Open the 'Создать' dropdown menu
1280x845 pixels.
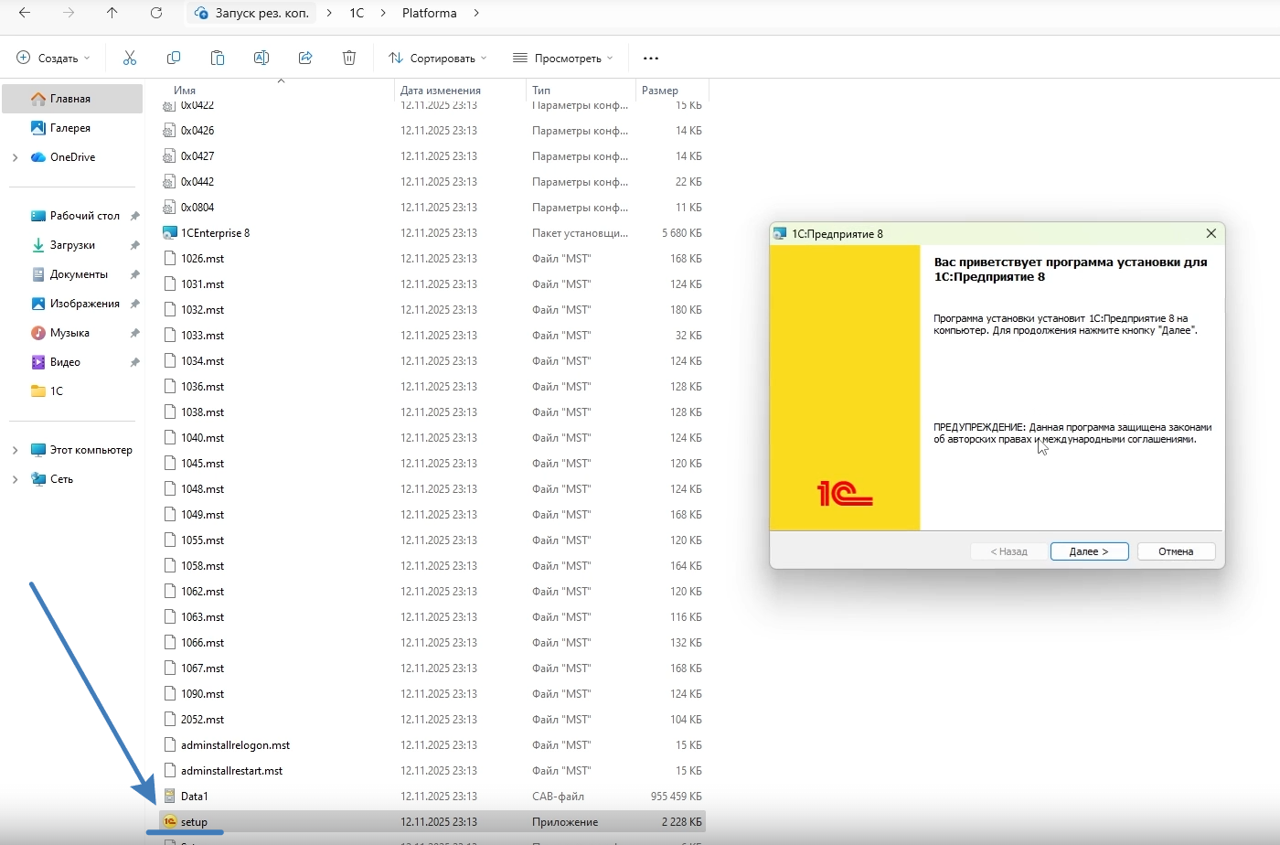(54, 58)
